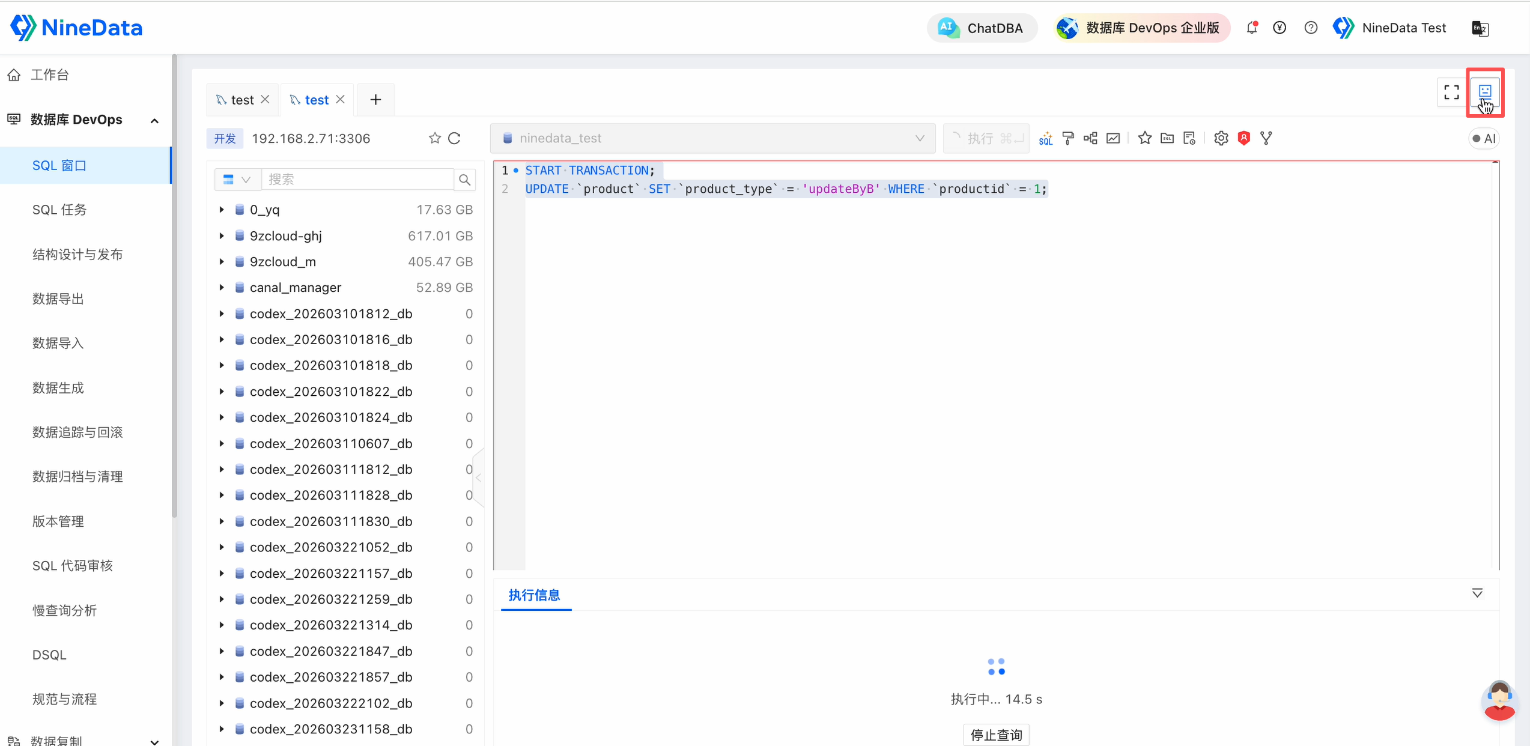1530x746 pixels.
Task: Switch language with the translate icon
Action: [x=1480, y=28]
